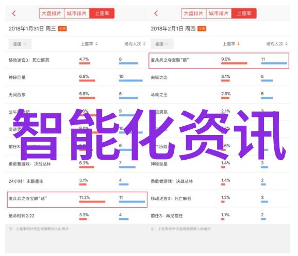
Task: Select the date 2018年2月1日 周四
Action: (173, 29)
